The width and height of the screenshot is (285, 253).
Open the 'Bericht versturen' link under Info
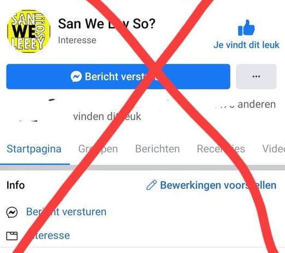(x=66, y=212)
